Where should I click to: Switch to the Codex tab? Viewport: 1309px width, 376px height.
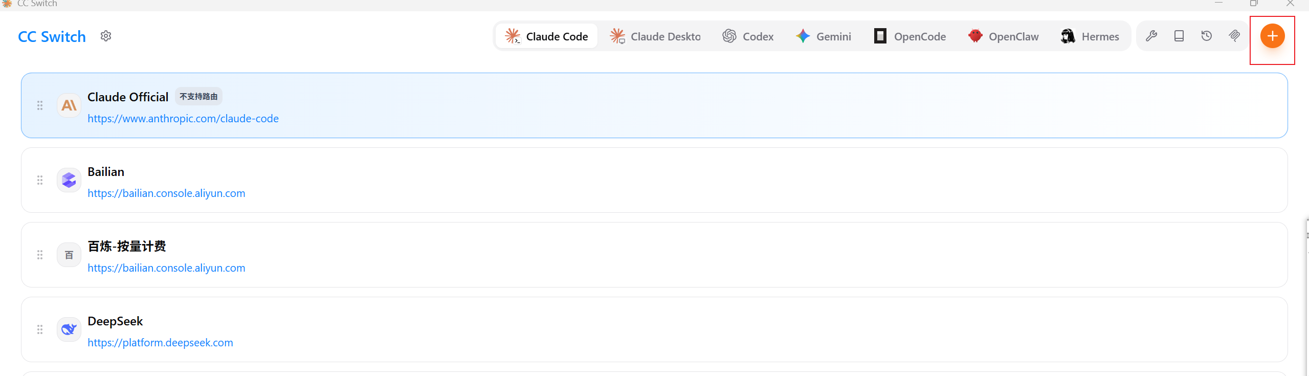(x=748, y=36)
